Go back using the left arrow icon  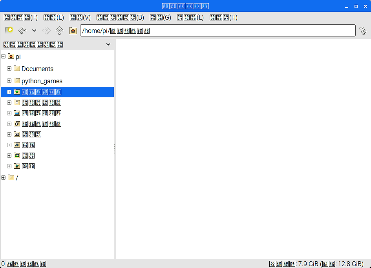pyautogui.click(x=22, y=31)
